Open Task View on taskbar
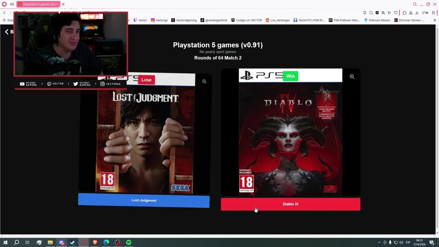Screen dimensions: 439x247 click(27, 243)
